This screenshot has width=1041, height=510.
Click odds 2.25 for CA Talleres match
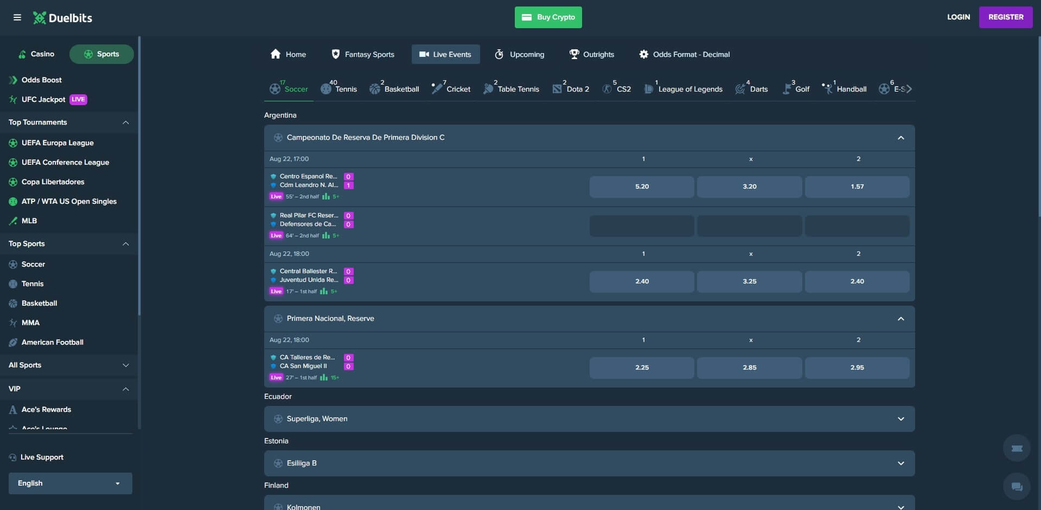pos(642,367)
